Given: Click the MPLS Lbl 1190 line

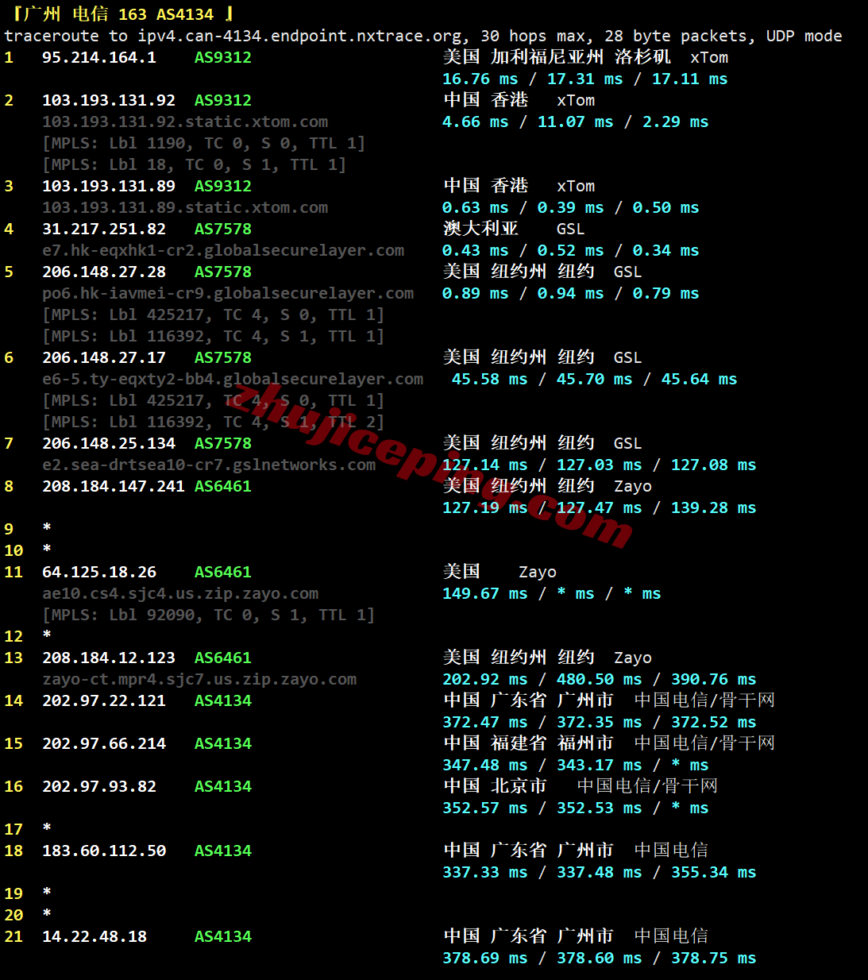Looking at the screenshot, I should [x=204, y=143].
